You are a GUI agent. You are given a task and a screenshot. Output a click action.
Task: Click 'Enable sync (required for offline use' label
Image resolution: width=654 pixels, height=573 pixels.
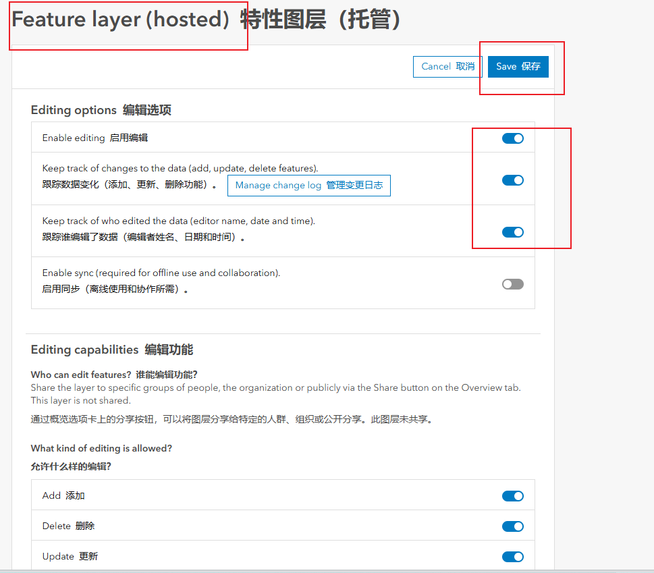(161, 273)
